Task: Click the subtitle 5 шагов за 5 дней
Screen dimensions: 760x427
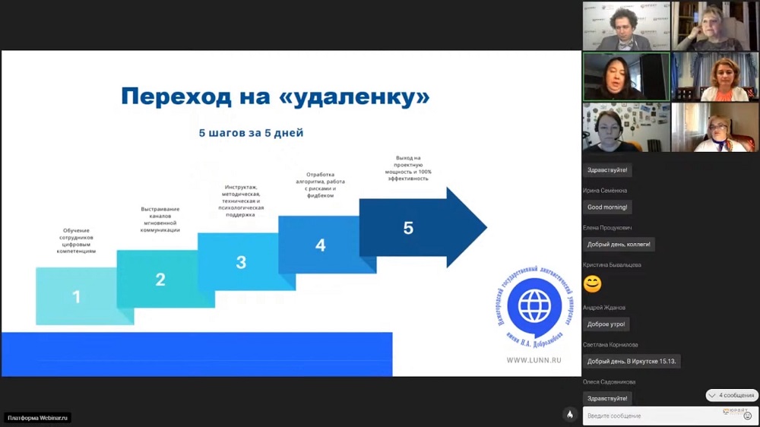Action: [251, 133]
